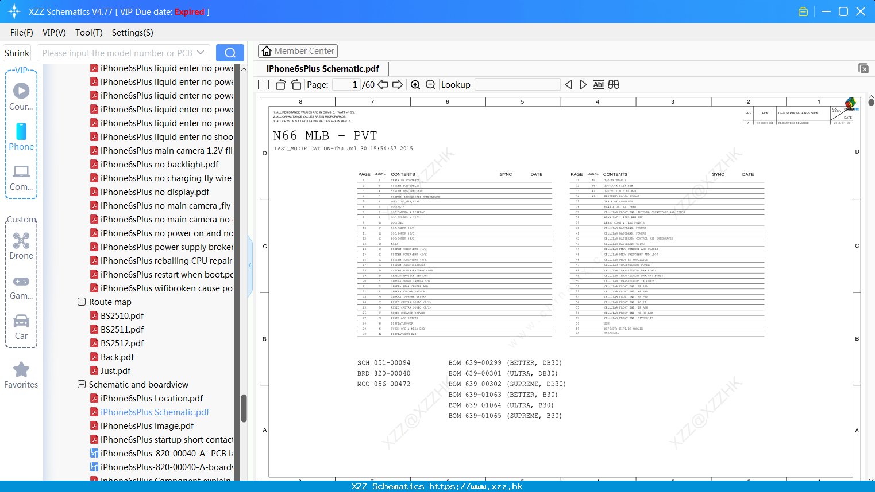Select the Computer sidebar category
Viewport: 875px width, 492px height.
coord(21,178)
